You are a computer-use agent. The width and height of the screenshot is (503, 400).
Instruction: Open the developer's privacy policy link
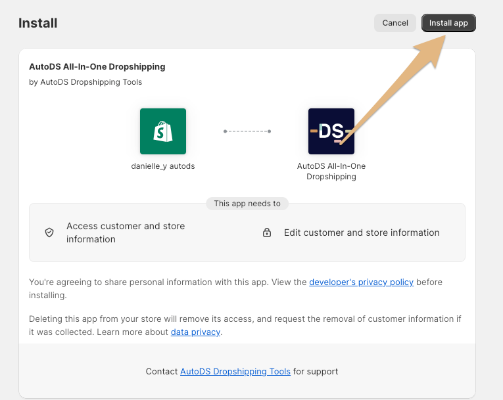[x=361, y=282]
